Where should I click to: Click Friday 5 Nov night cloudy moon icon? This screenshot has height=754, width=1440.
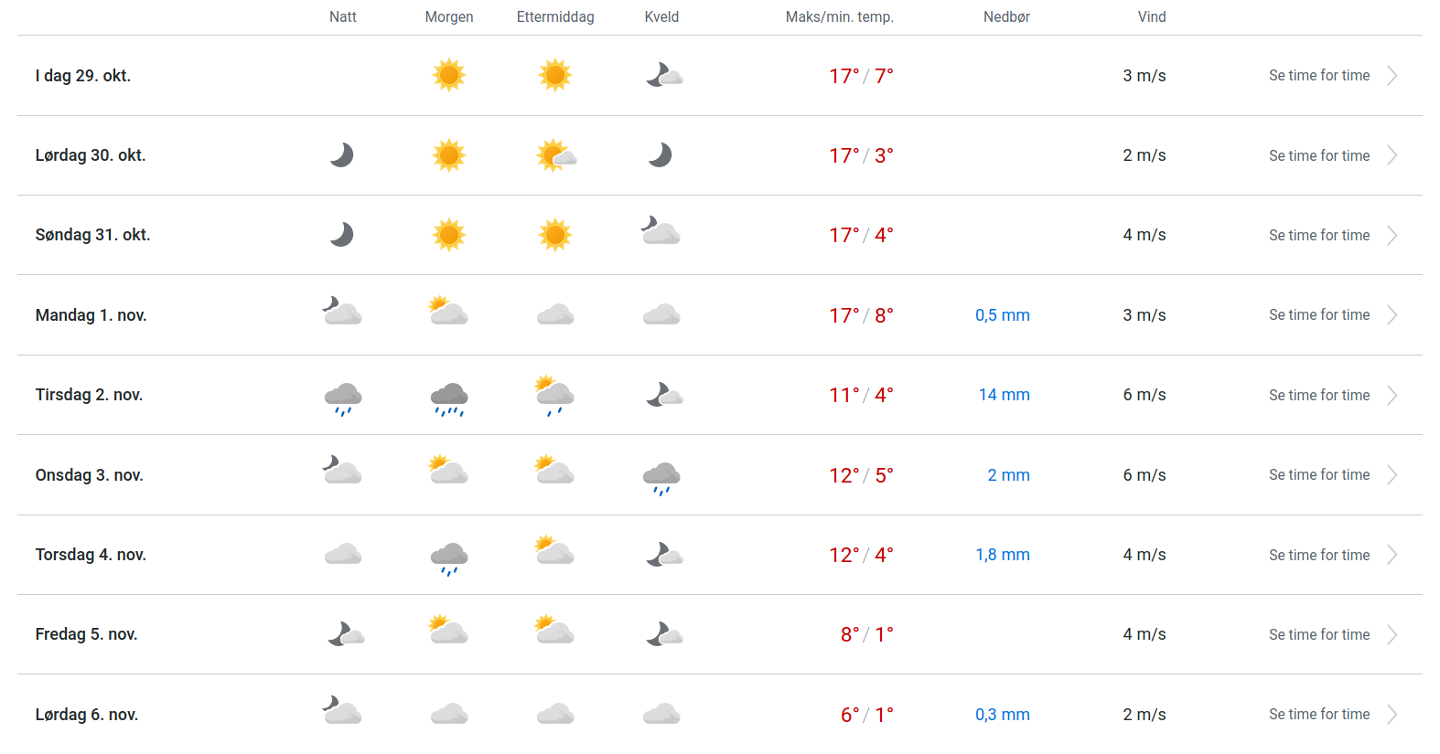click(x=346, y=634)
